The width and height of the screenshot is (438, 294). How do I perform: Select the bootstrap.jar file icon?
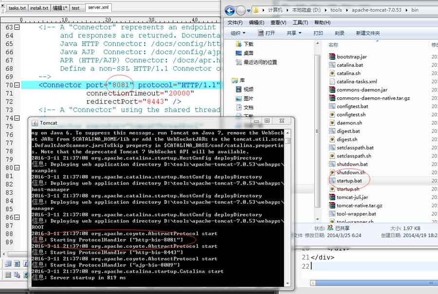click(332, 57)
